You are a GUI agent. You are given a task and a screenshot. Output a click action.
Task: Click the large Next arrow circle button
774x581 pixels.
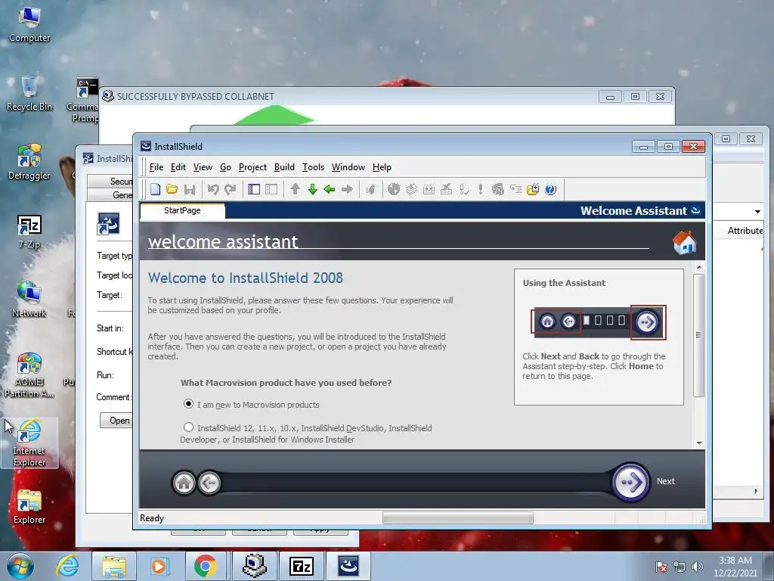631,482
